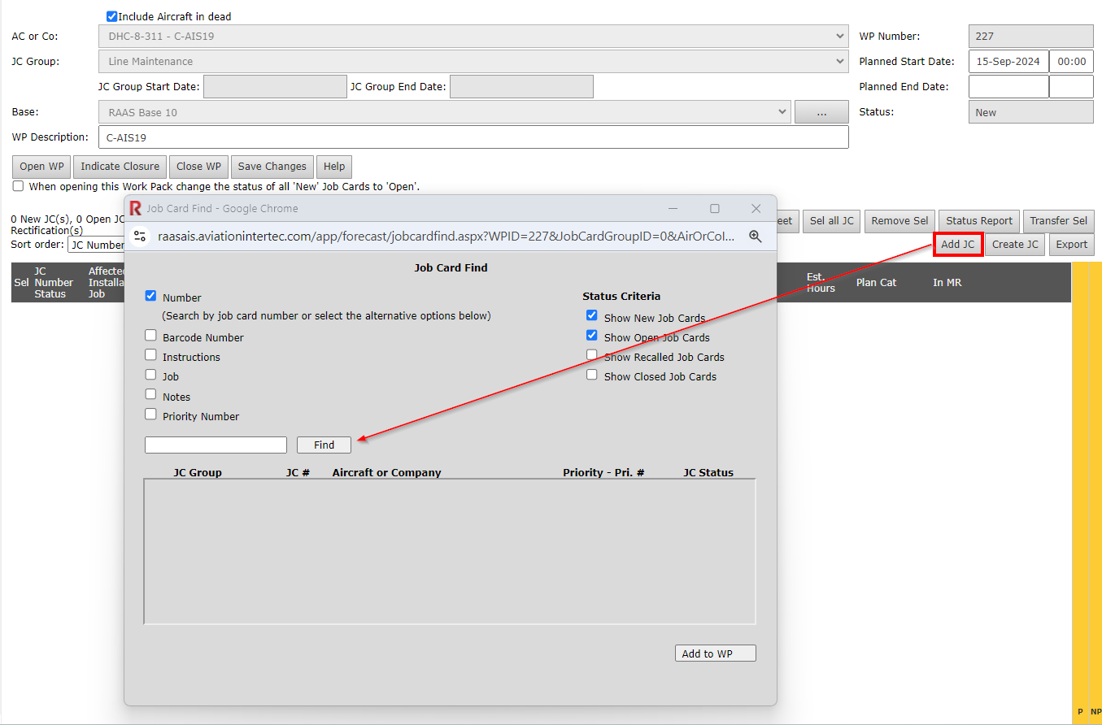Click the job card search text field

[x=216, y=445]
